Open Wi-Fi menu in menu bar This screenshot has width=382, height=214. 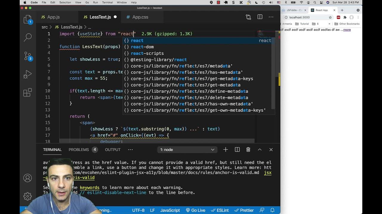(301, 2)
